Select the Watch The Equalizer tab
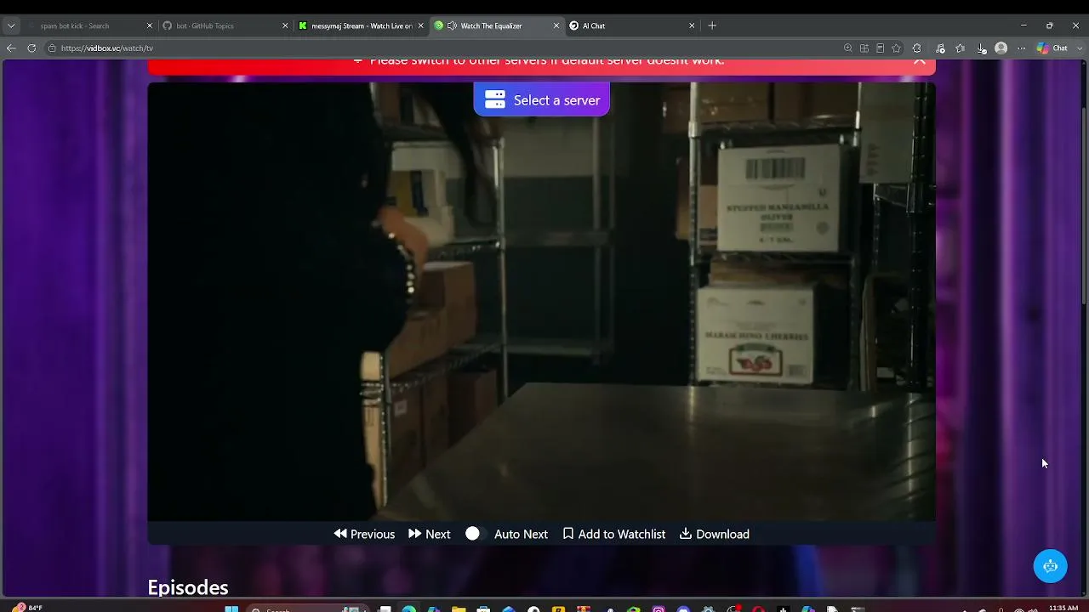1089x612 pixels. click(497, 25)
